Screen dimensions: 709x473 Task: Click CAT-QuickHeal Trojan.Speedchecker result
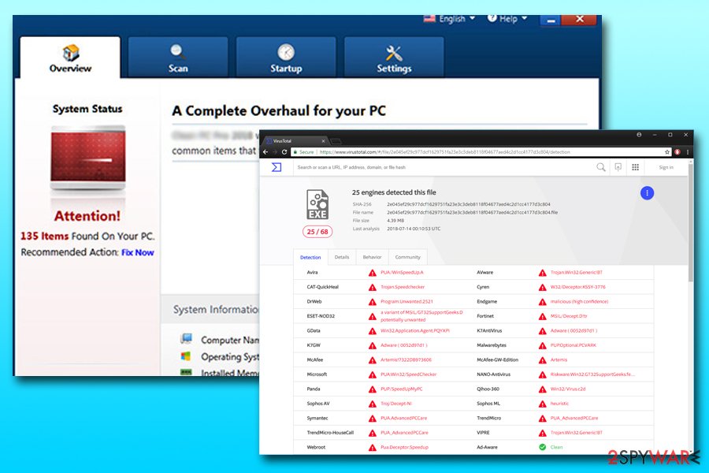403,287
